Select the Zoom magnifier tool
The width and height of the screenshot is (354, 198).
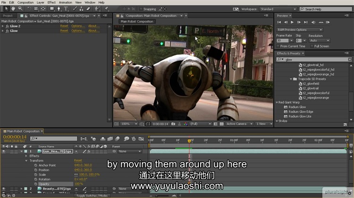(20, 8)
